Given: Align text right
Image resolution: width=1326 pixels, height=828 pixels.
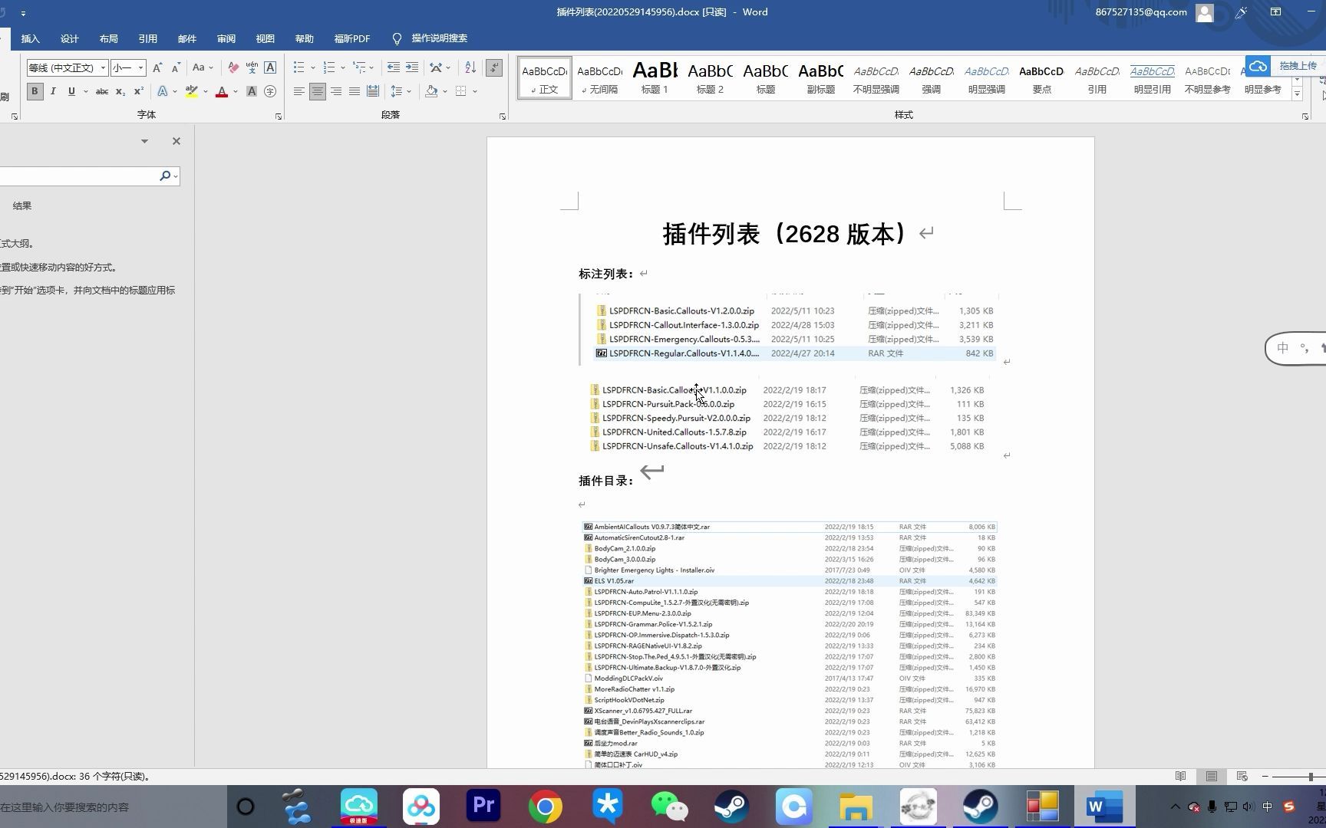Looking at the screenshot, I should tap(335, 91).
